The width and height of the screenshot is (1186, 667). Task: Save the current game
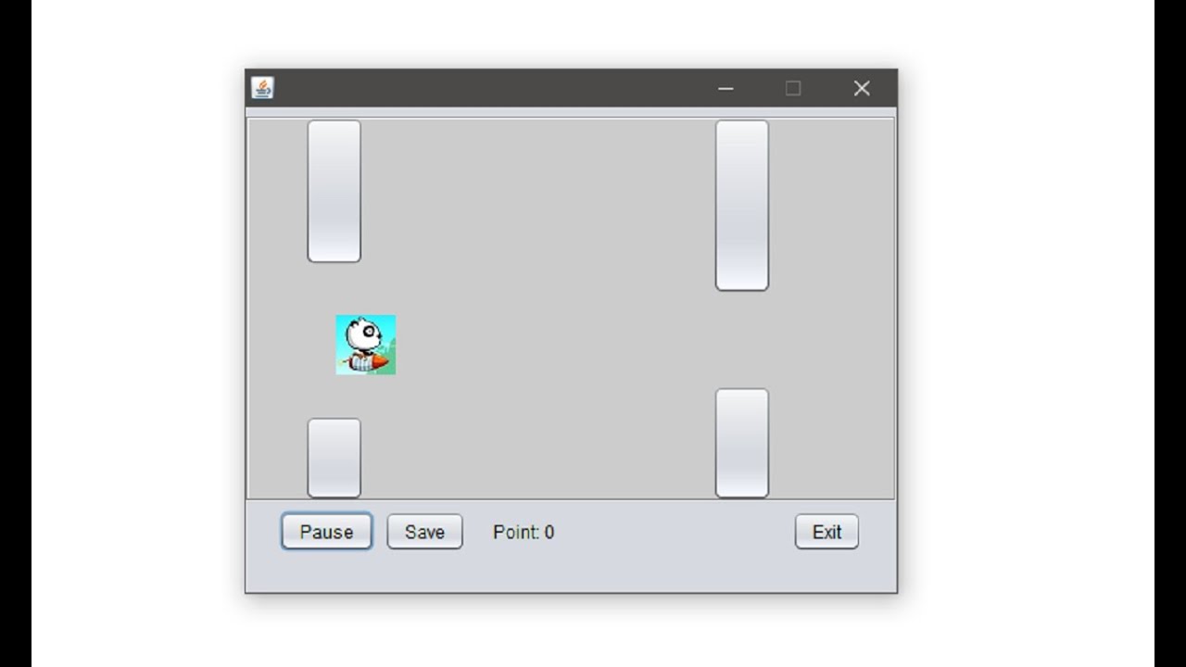[424, 532]
